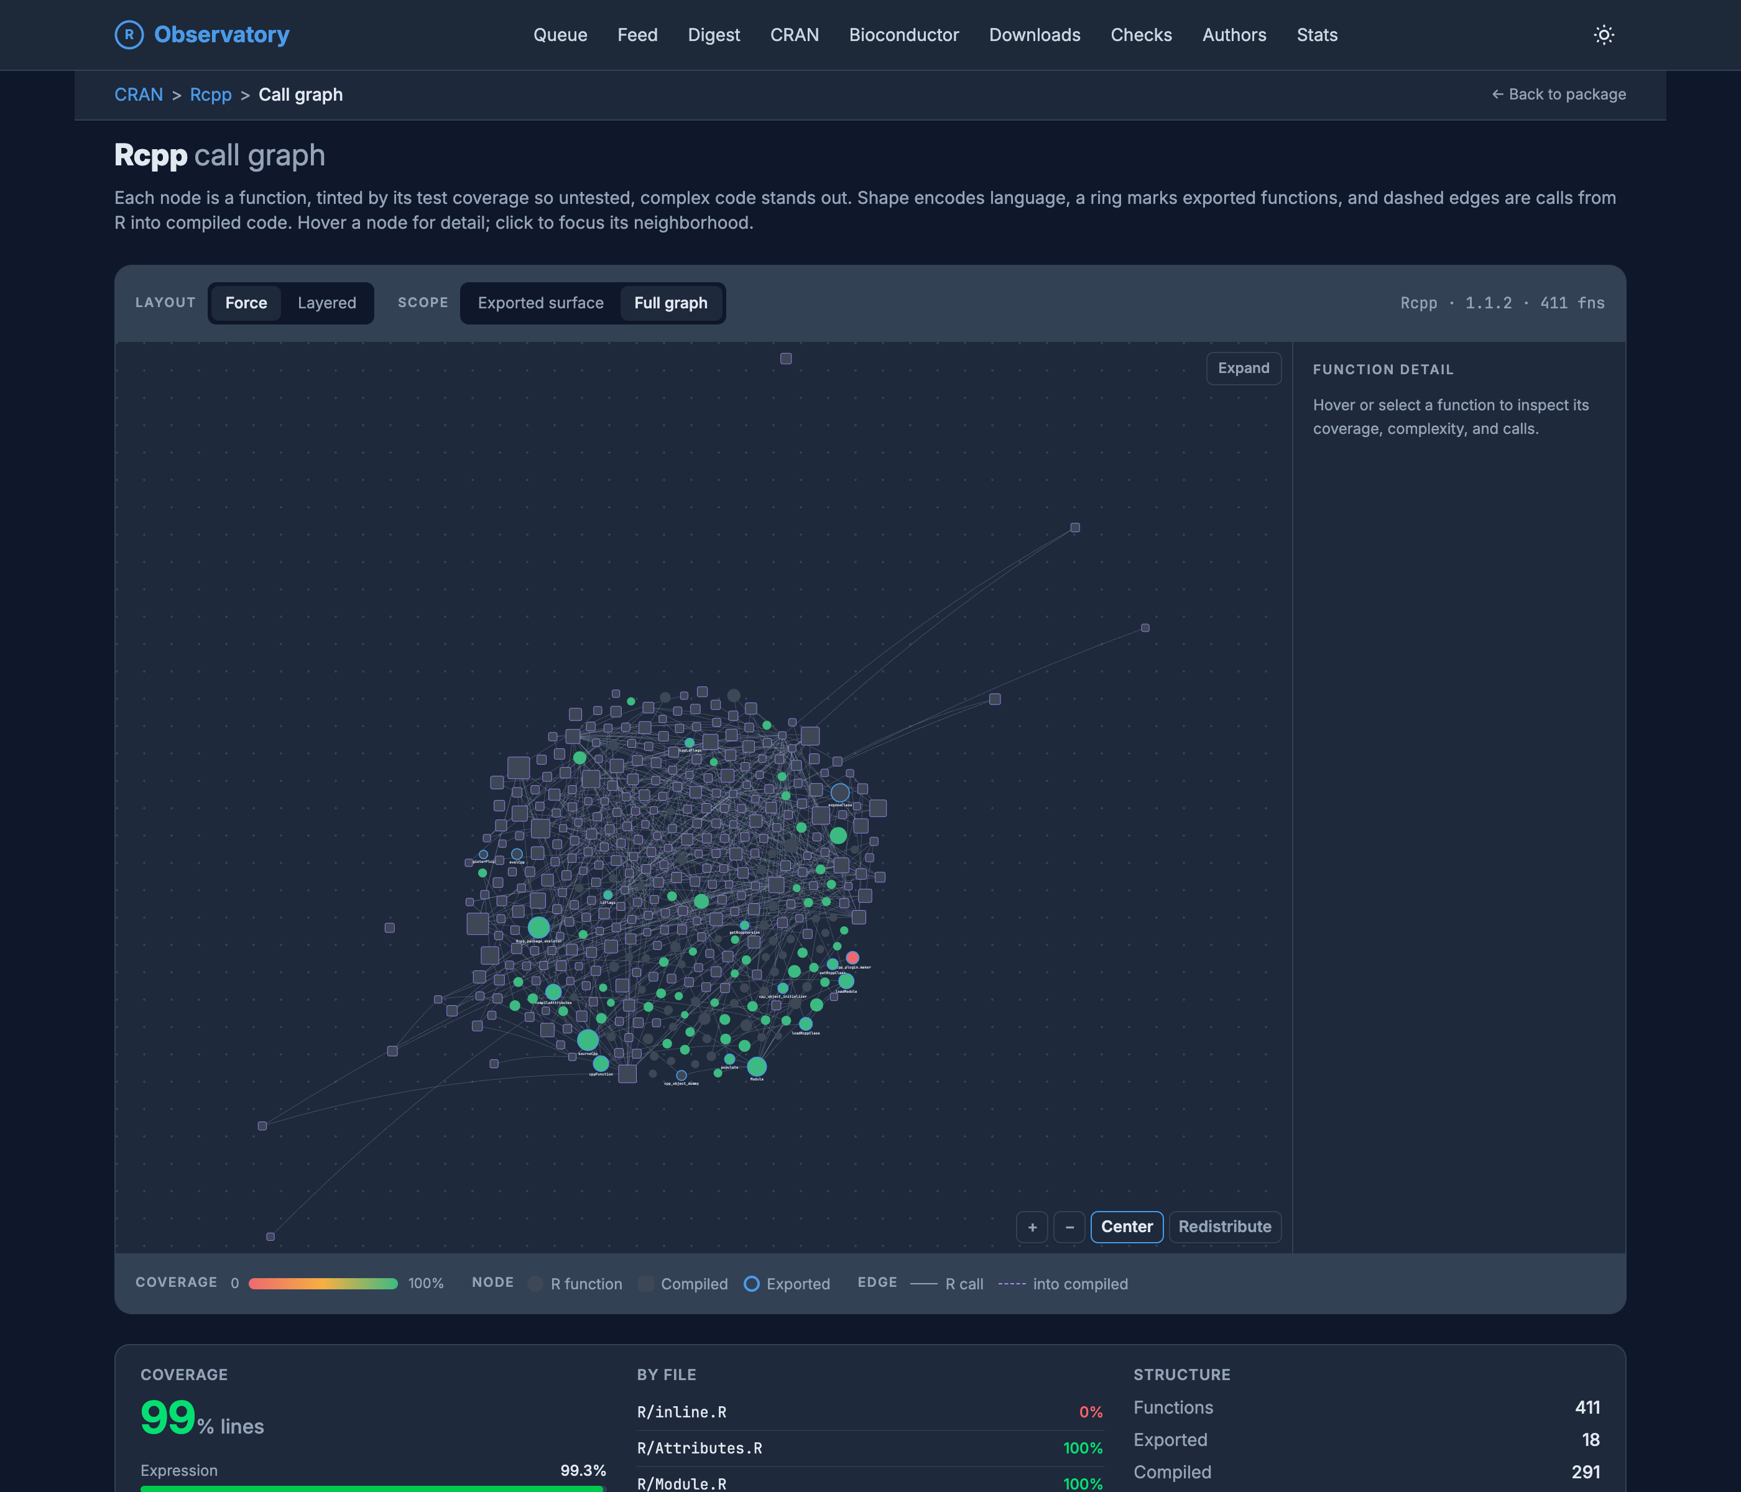Viewport: 1741px width, 1492px height.
Task: Set scope to Exported surface
Action: click(x=540, y=303)
